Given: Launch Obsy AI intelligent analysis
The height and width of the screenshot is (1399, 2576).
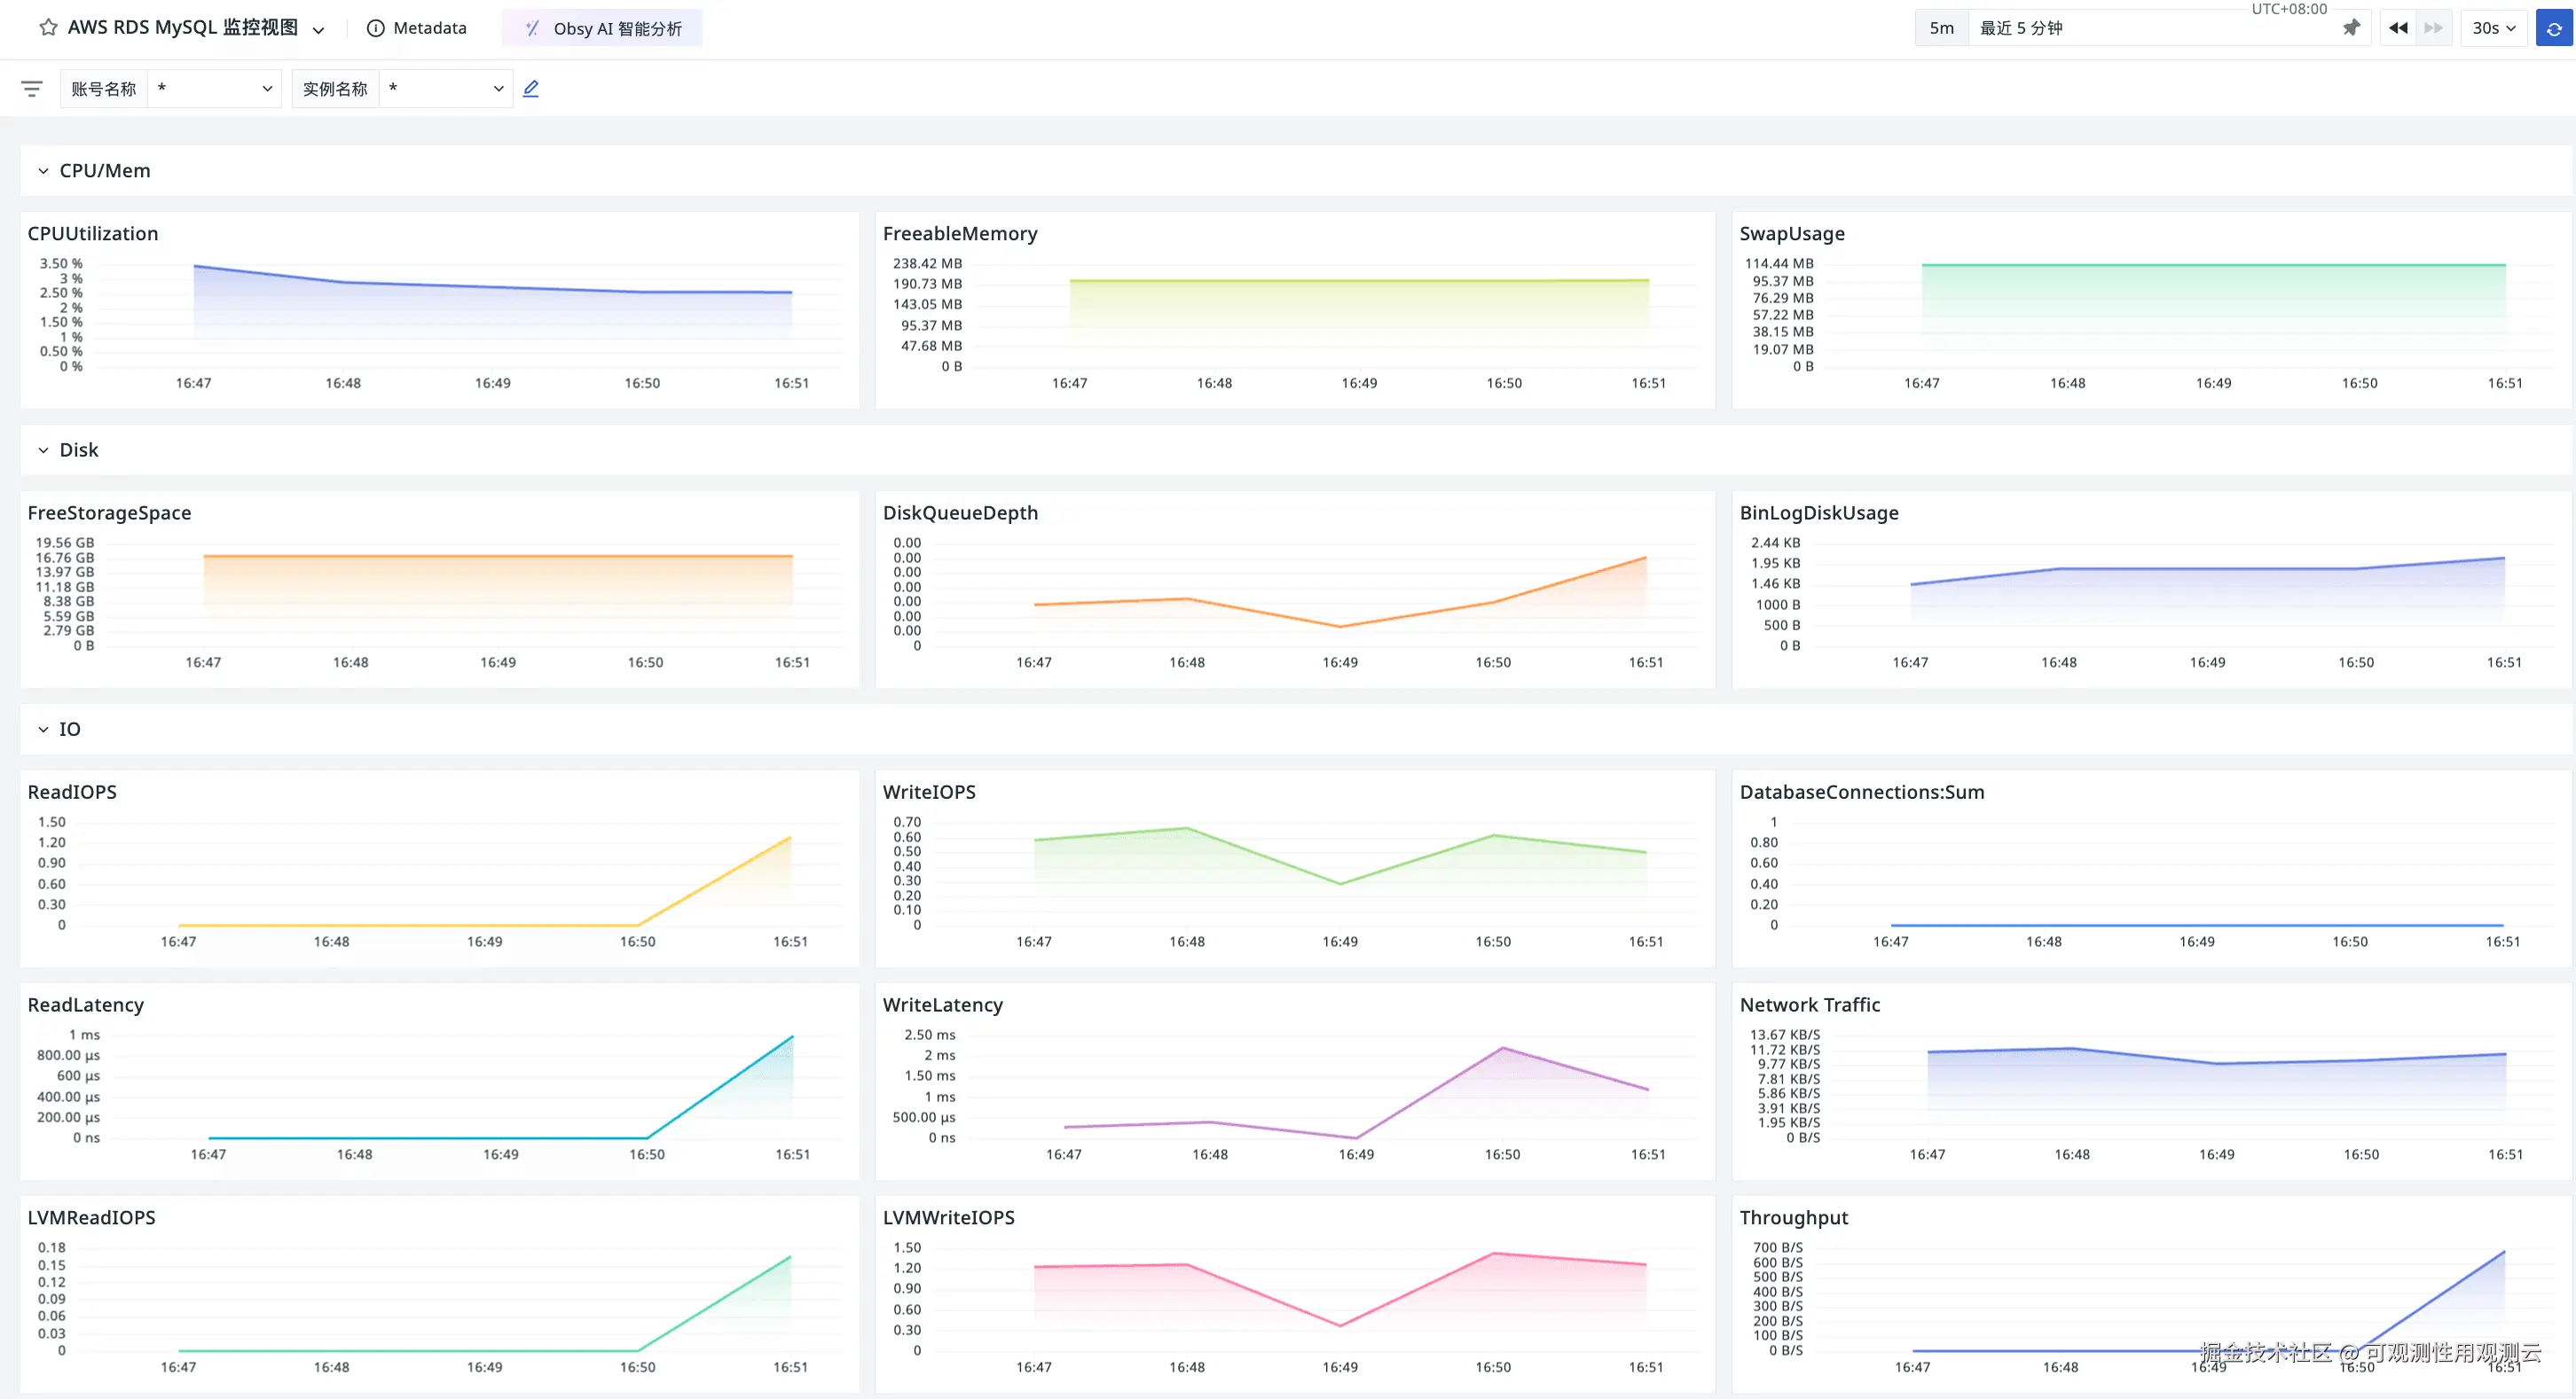Looking at the screenshot, I should pos(603,28).
